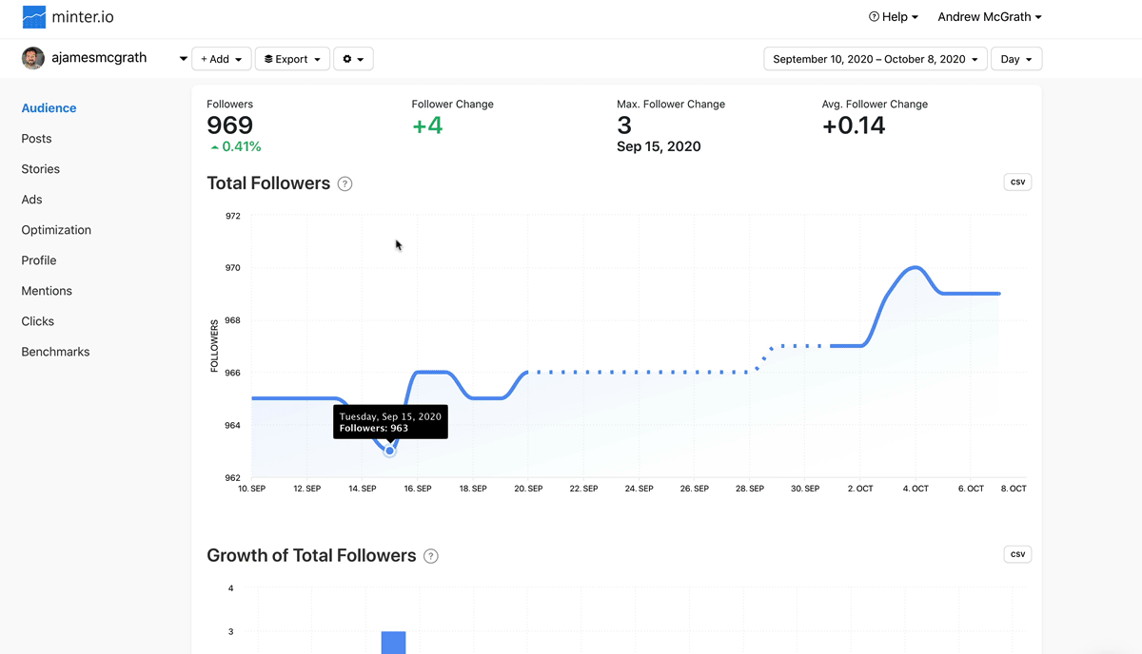Open the Add dropdown
The image size is (1142, 654).
click(x=221, y=59)
